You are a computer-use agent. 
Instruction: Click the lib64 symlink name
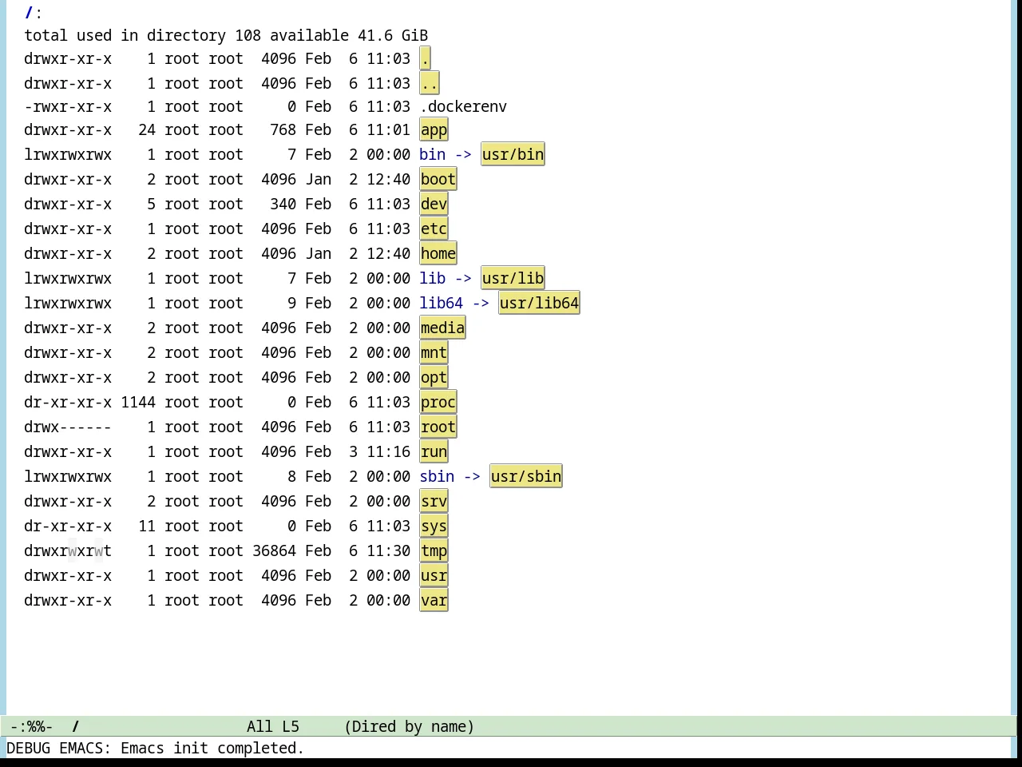click(x=441, y=304)
